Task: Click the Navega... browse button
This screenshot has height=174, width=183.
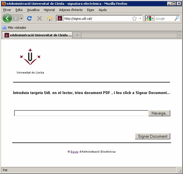Action: [x=159, y=113]
